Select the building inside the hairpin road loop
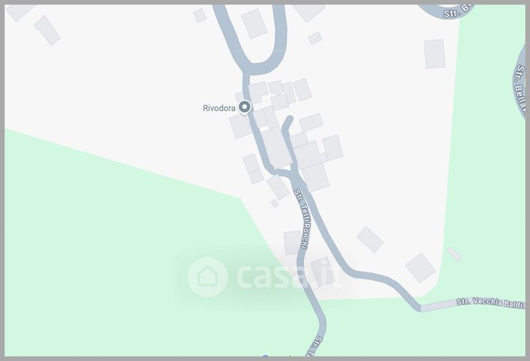Viewport: 530px width, 361px height. (254, 24)
